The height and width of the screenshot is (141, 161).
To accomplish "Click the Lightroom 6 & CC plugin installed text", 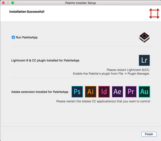I will point(45,60).
